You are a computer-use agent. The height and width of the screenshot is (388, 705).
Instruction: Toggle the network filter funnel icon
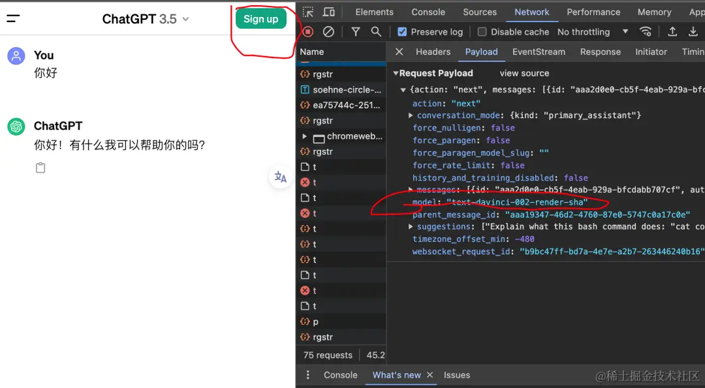(x=356, y=32)
